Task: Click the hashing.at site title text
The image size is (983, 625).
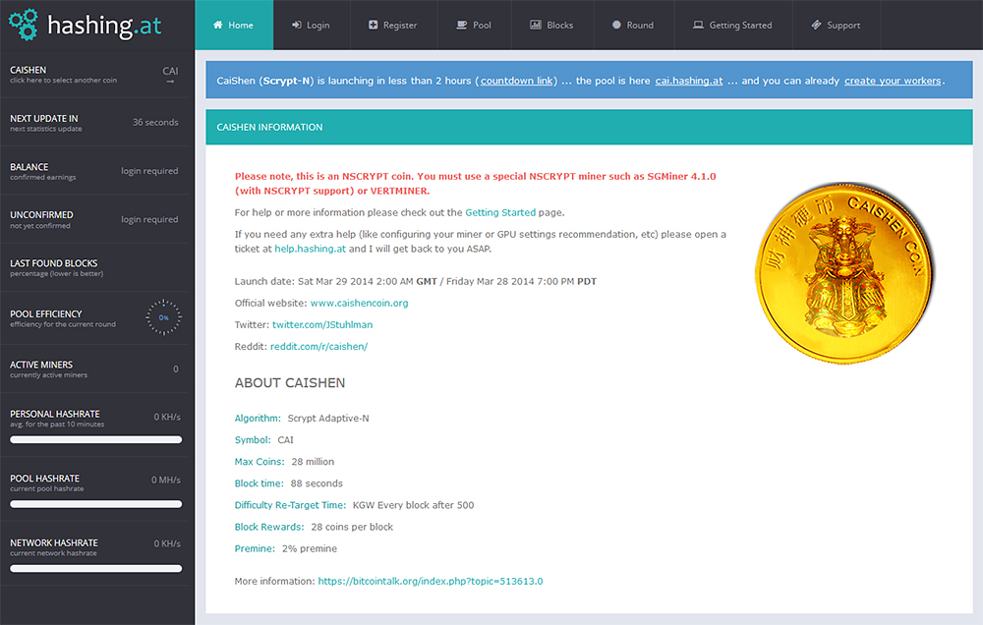Action: click(x=104, y=26)
